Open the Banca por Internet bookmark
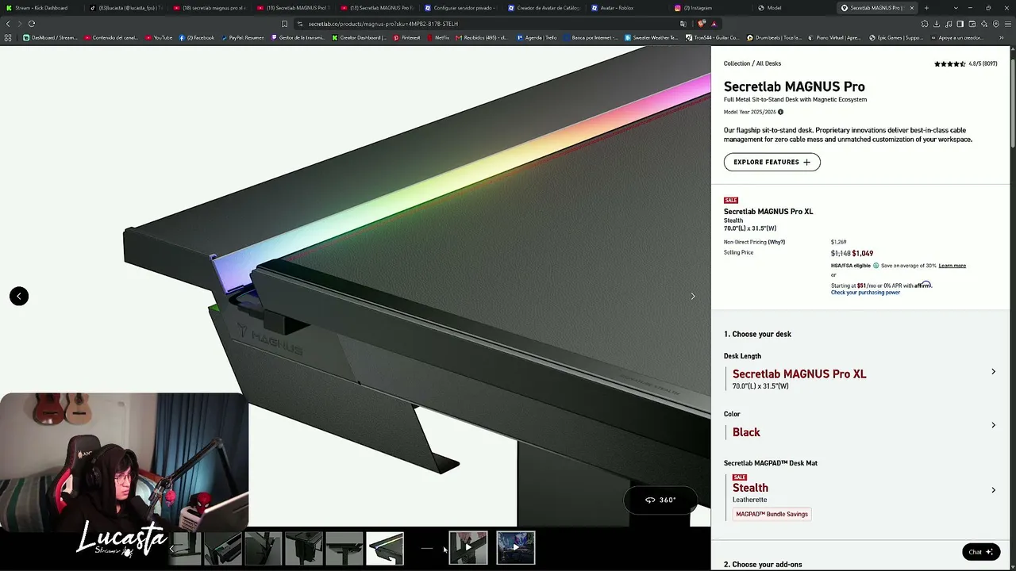Viewport: 1016px width, 571px height. click(590, 37)
